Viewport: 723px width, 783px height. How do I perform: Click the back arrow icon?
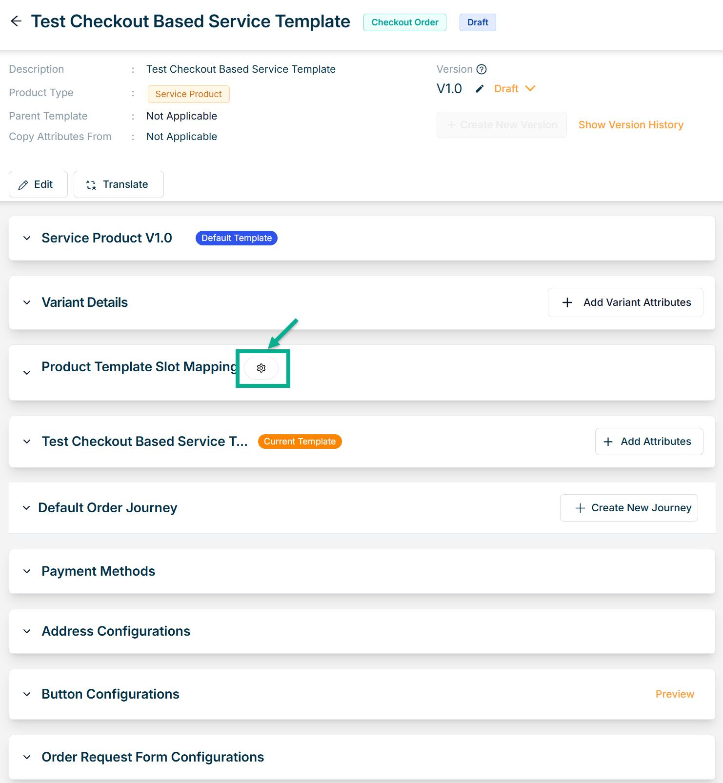pyautogui.click(x=16, y=21)
